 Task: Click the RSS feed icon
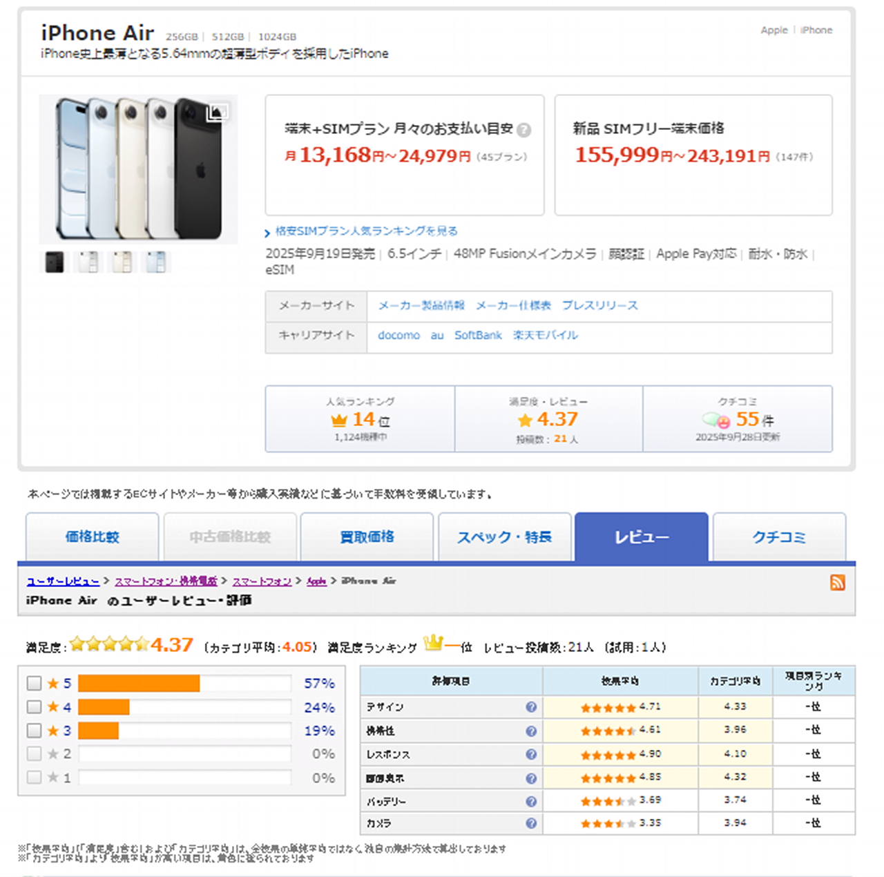pos(837,582)
